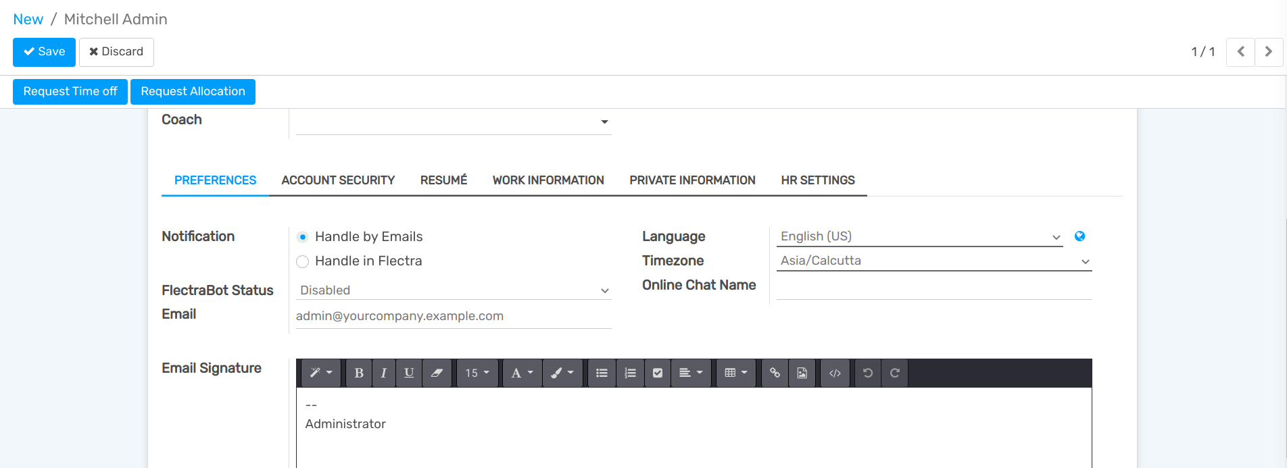Open the background color brush dropdown
The width and height of the screenshot is (1287, 468).
[x=562, y=373]
